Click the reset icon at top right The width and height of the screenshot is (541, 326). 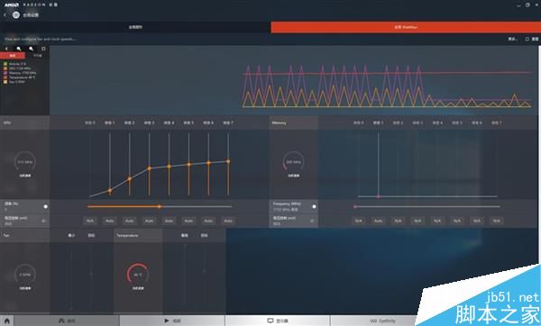pos(527,39)
